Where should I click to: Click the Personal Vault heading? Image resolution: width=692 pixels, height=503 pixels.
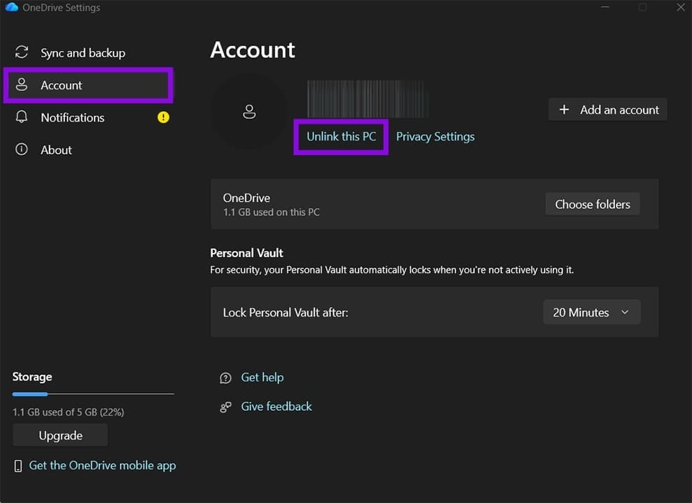tap(246, 253)
